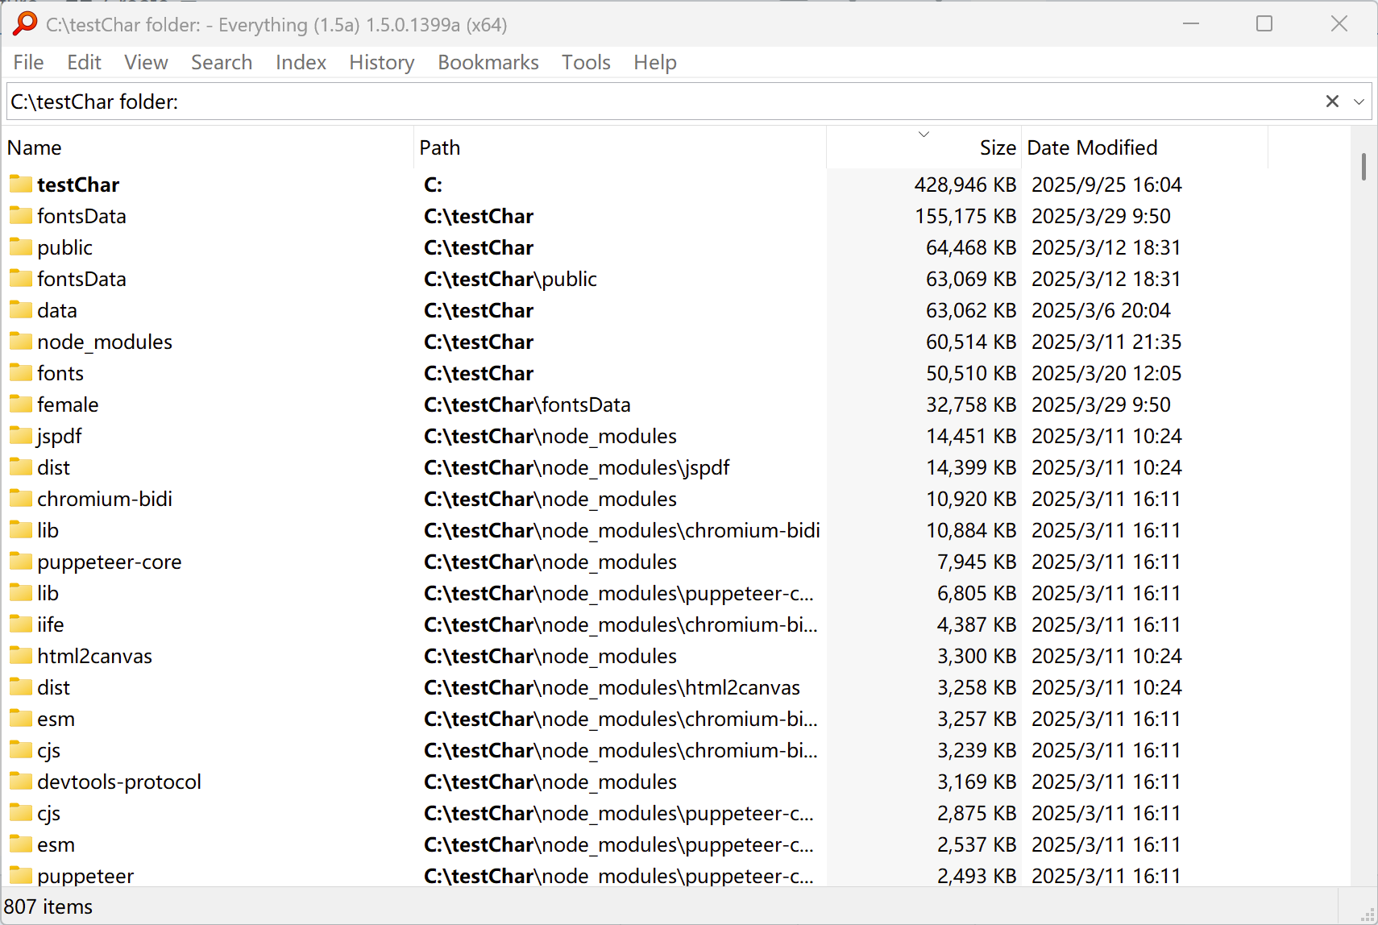Click the 50,510 KB size value
The width and height of the screenshot is (1378, 925).
click(x=971, y=373)
